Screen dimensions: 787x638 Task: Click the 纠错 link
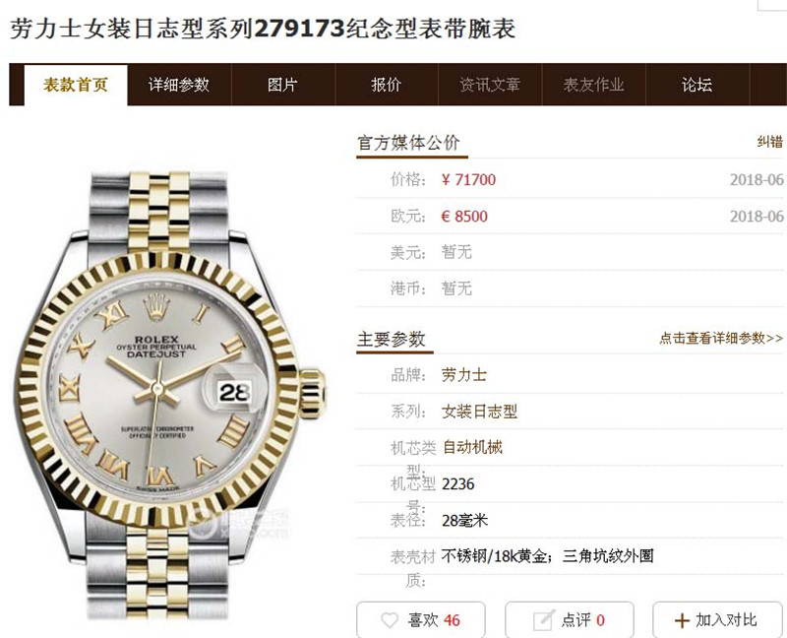click(x=770, y=142)
